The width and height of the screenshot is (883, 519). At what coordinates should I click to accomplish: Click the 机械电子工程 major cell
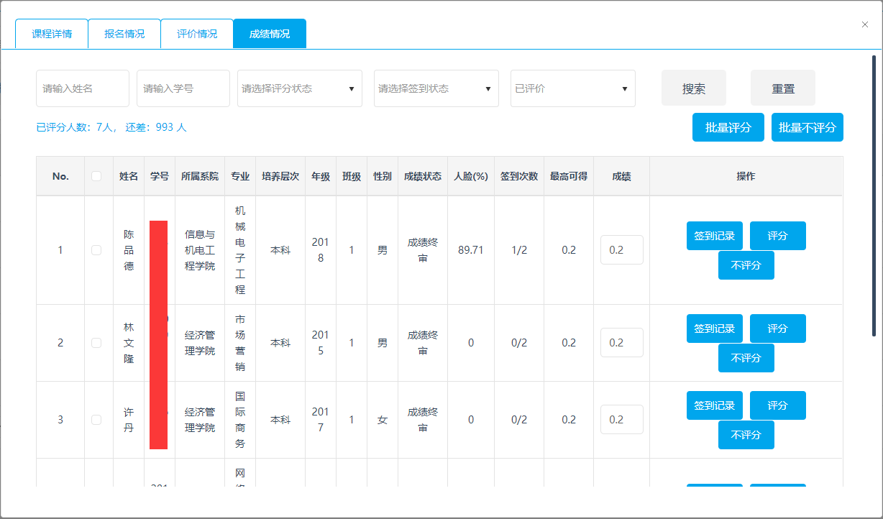click(240, 250)
